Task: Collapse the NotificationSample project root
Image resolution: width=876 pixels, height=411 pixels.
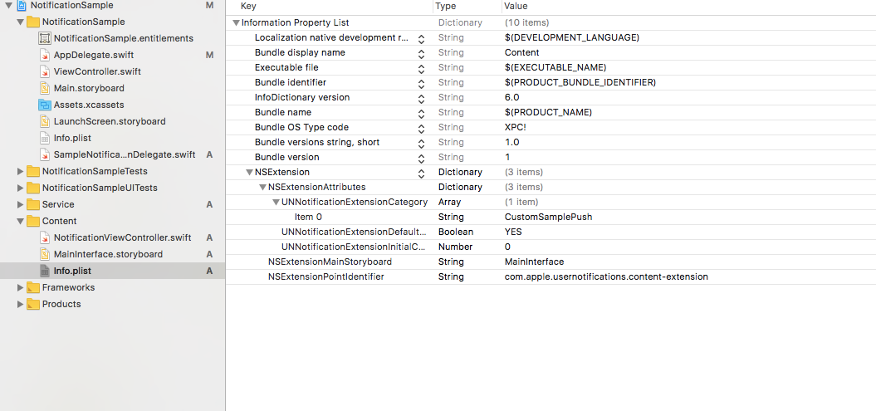Action: [x=9, y=6]
